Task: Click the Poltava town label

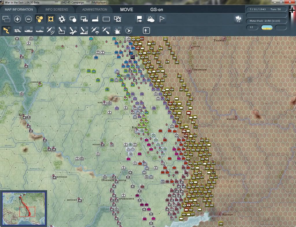Action: click(96, 145)
